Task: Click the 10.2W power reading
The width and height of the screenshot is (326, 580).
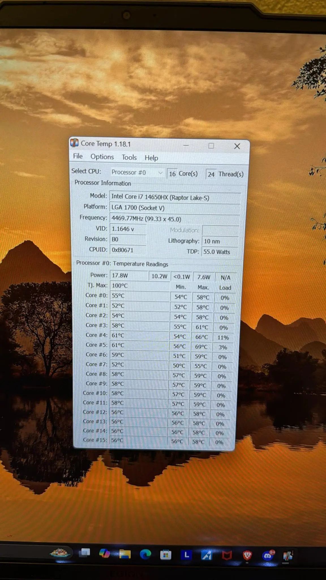Action: pos(159,276)
